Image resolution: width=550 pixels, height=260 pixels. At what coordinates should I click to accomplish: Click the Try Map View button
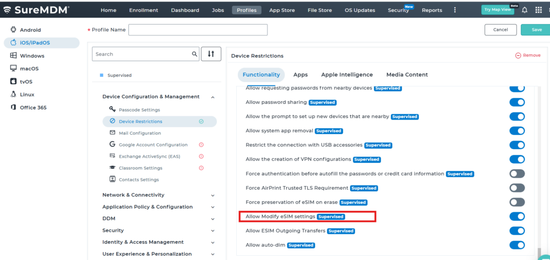[498, 10]
